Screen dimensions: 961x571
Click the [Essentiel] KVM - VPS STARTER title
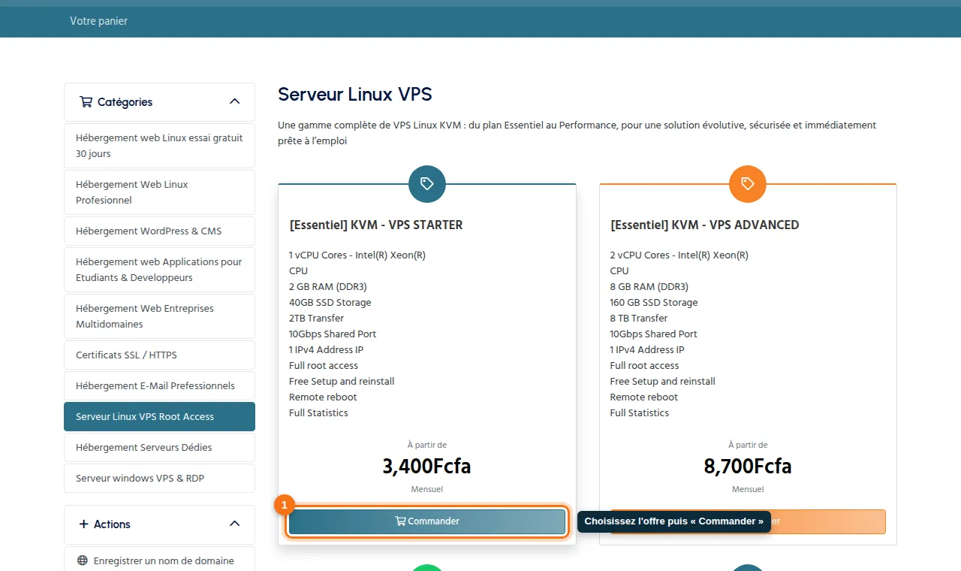coord(376,225)
